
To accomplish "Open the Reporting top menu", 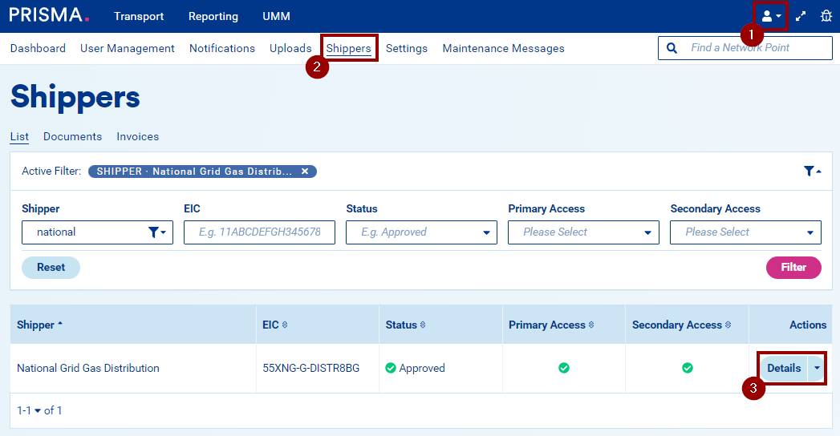I will coord(213,16).
